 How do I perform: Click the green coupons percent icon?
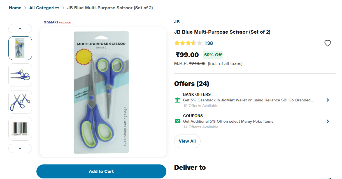(177, 121)
